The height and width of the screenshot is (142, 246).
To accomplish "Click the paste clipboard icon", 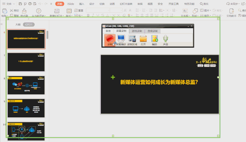I will (x=5, y=11).
